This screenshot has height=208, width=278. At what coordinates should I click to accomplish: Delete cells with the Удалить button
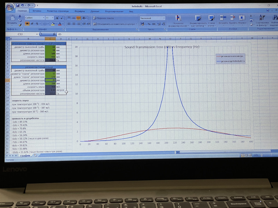point(233,20)
